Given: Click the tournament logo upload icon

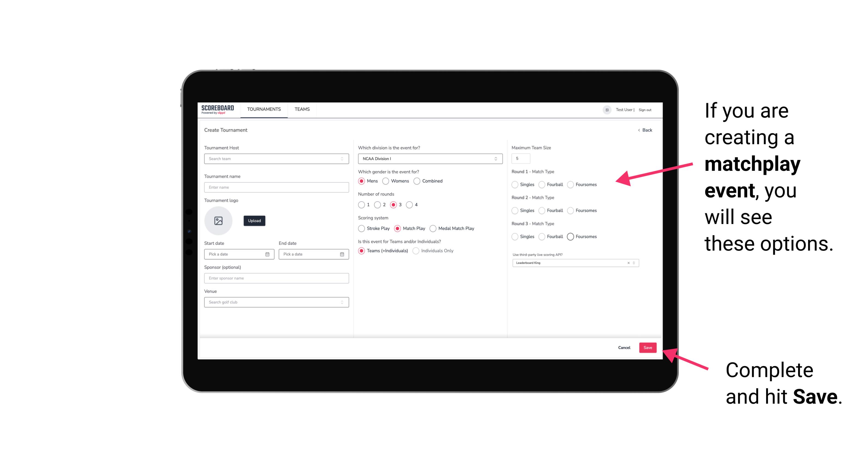Looking at the screenshot, I should point(218,221).
